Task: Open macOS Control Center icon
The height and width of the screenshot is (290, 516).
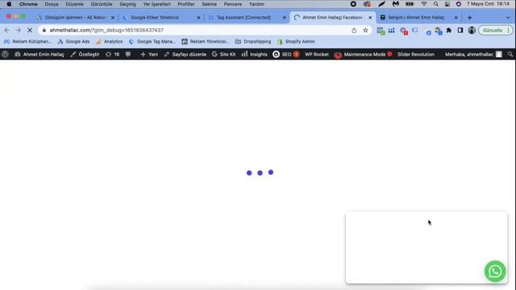Action: point(447,4)
